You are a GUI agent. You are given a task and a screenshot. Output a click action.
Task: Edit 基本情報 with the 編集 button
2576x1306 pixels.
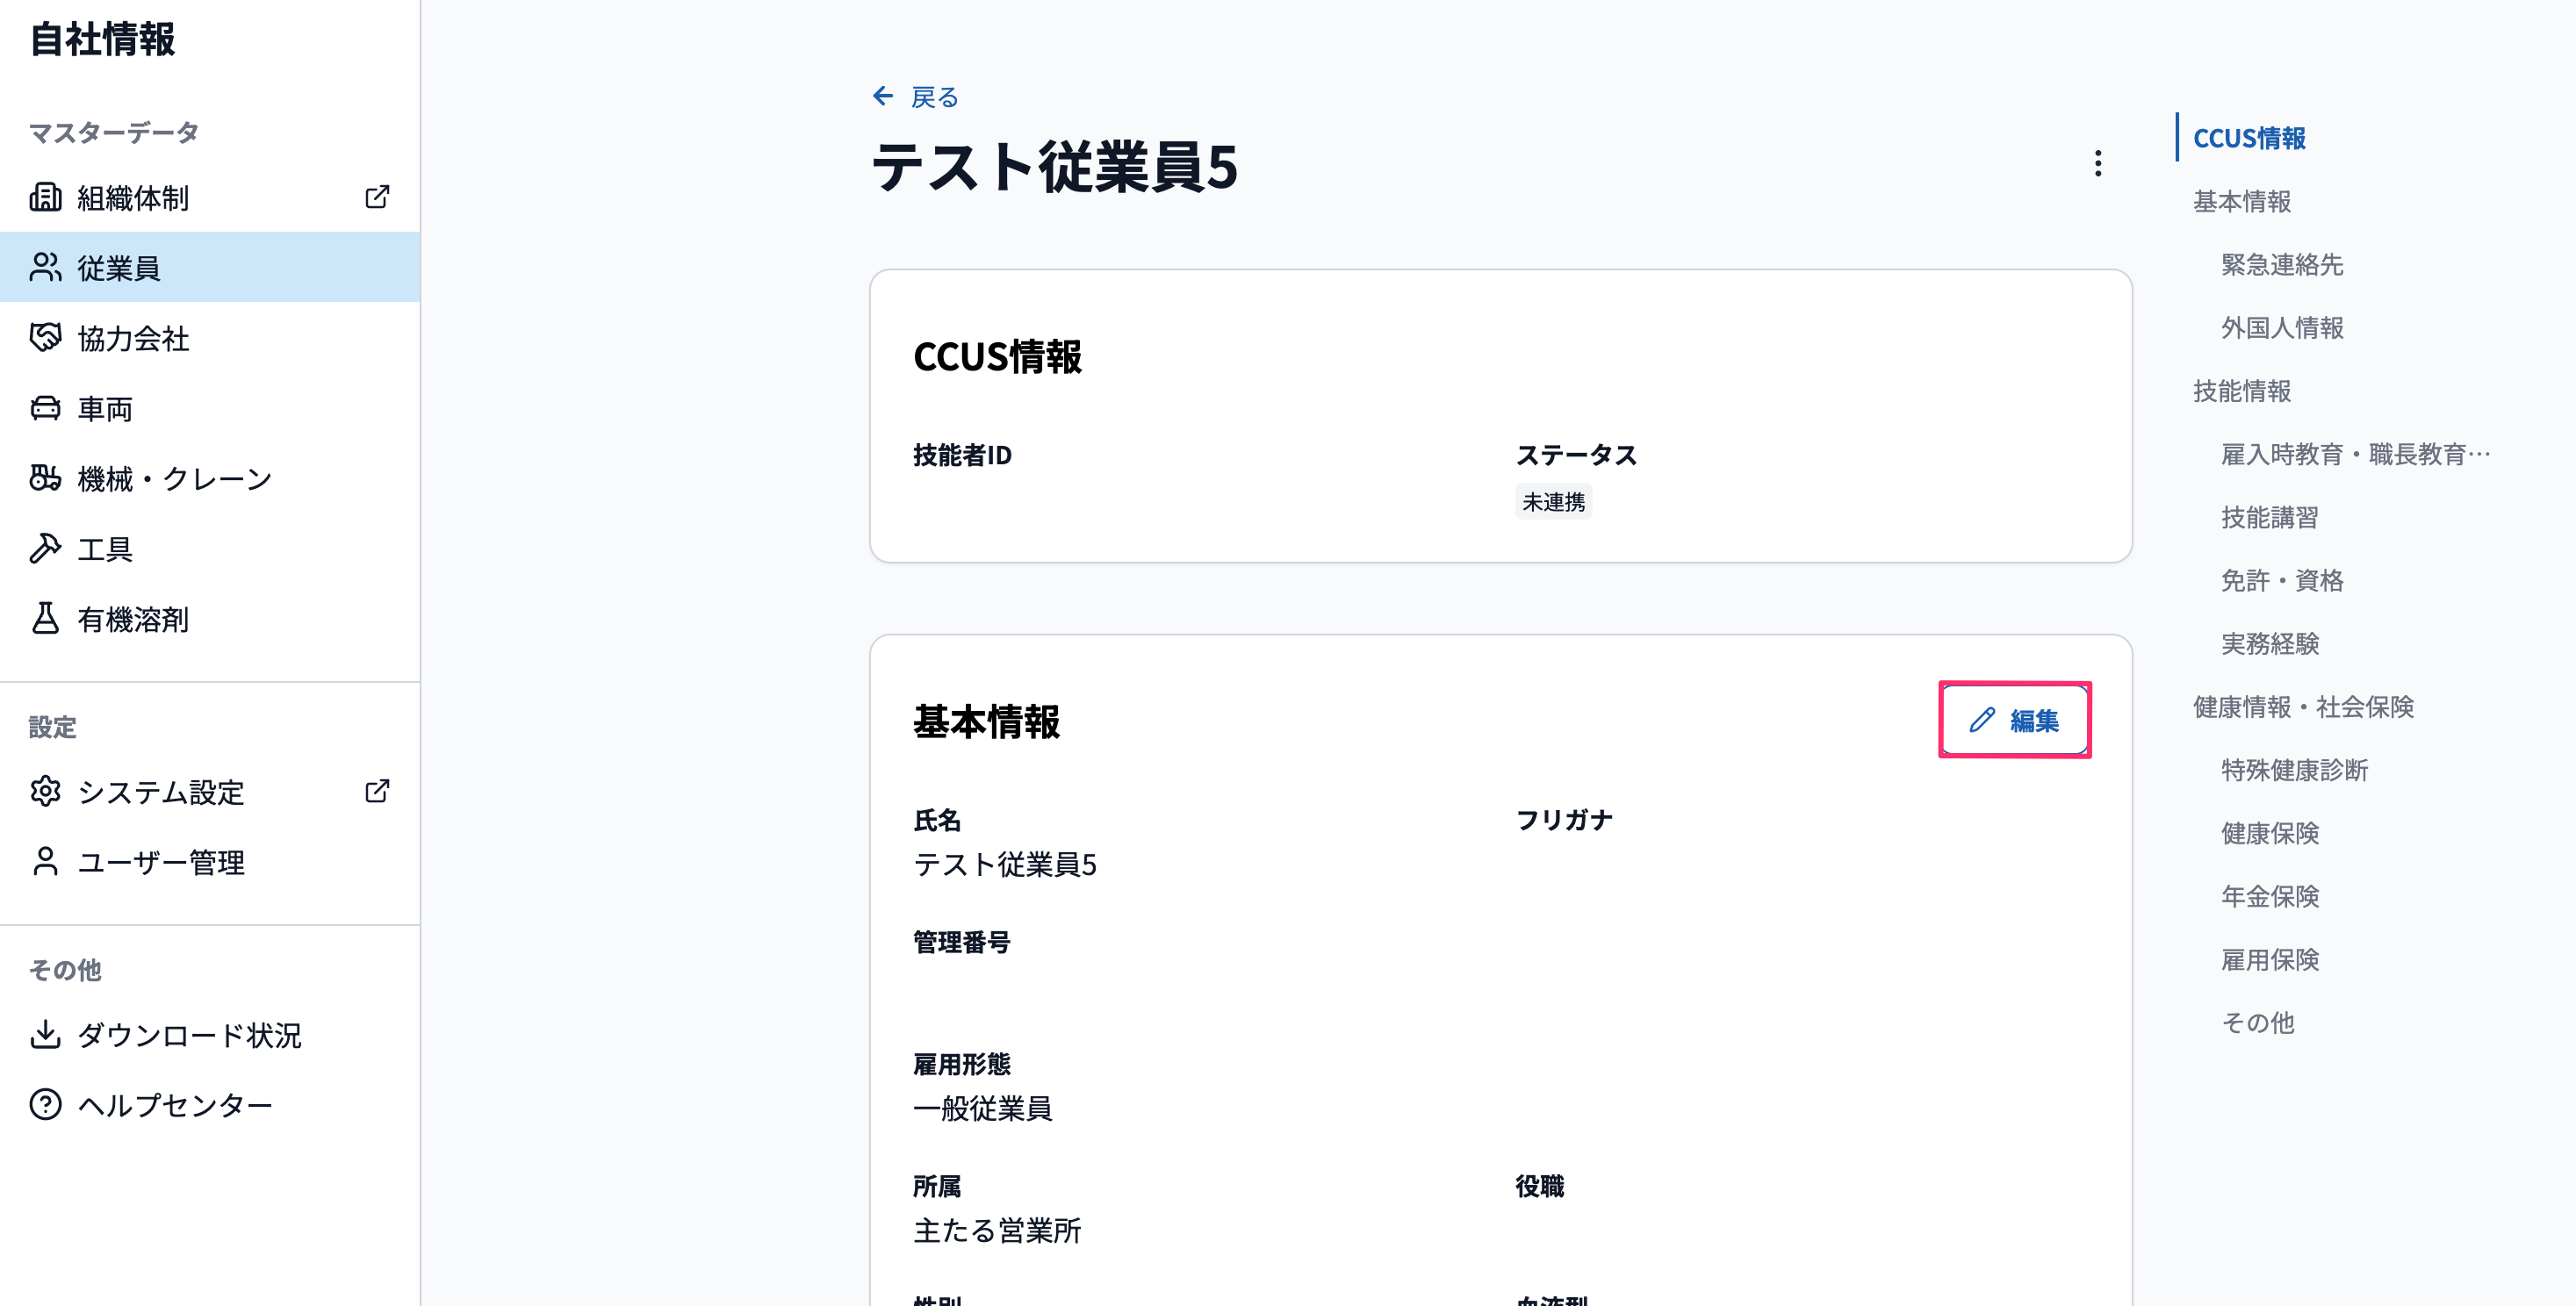pyautogui.click(x=2014, y=720)
